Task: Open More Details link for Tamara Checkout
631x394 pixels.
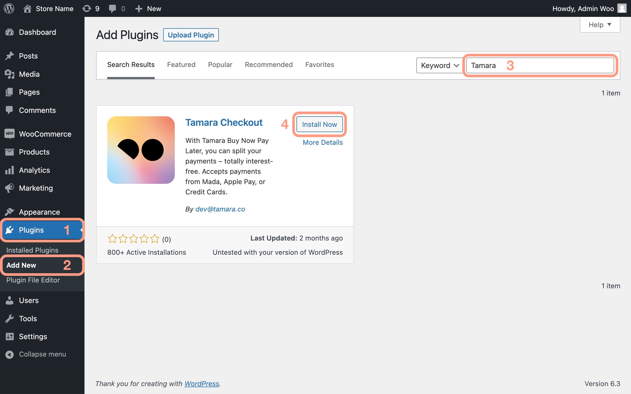Action: tap(322, 142)
